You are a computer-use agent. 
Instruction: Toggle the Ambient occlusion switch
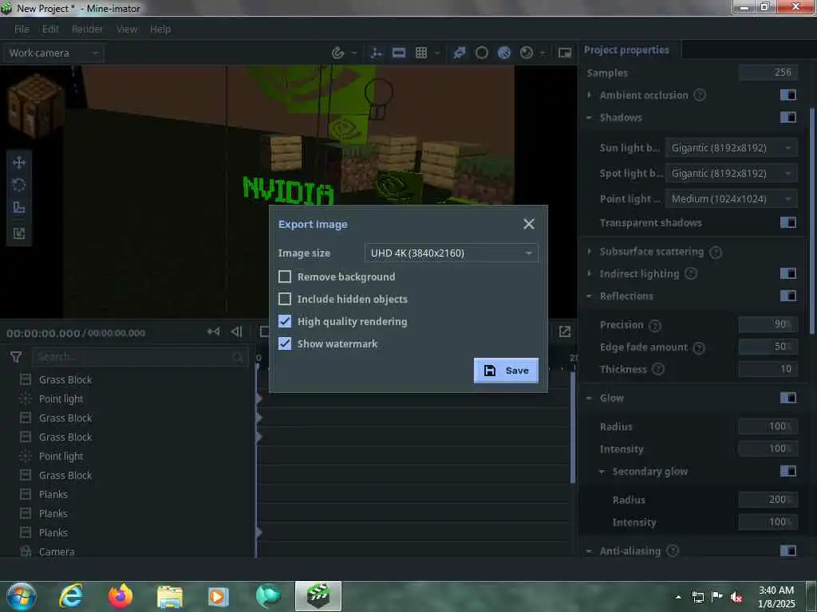tap(787, 95)
